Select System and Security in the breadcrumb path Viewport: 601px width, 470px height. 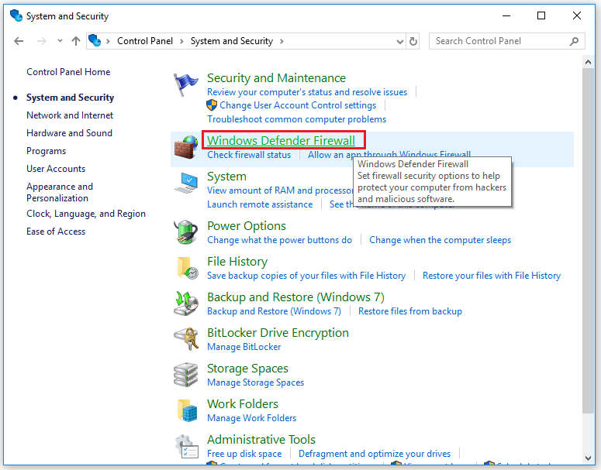click(x=232, y=41)
